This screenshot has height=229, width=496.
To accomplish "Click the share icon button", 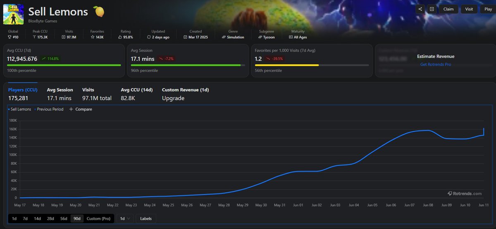I will pyautogui.click(x=420, y=9).
